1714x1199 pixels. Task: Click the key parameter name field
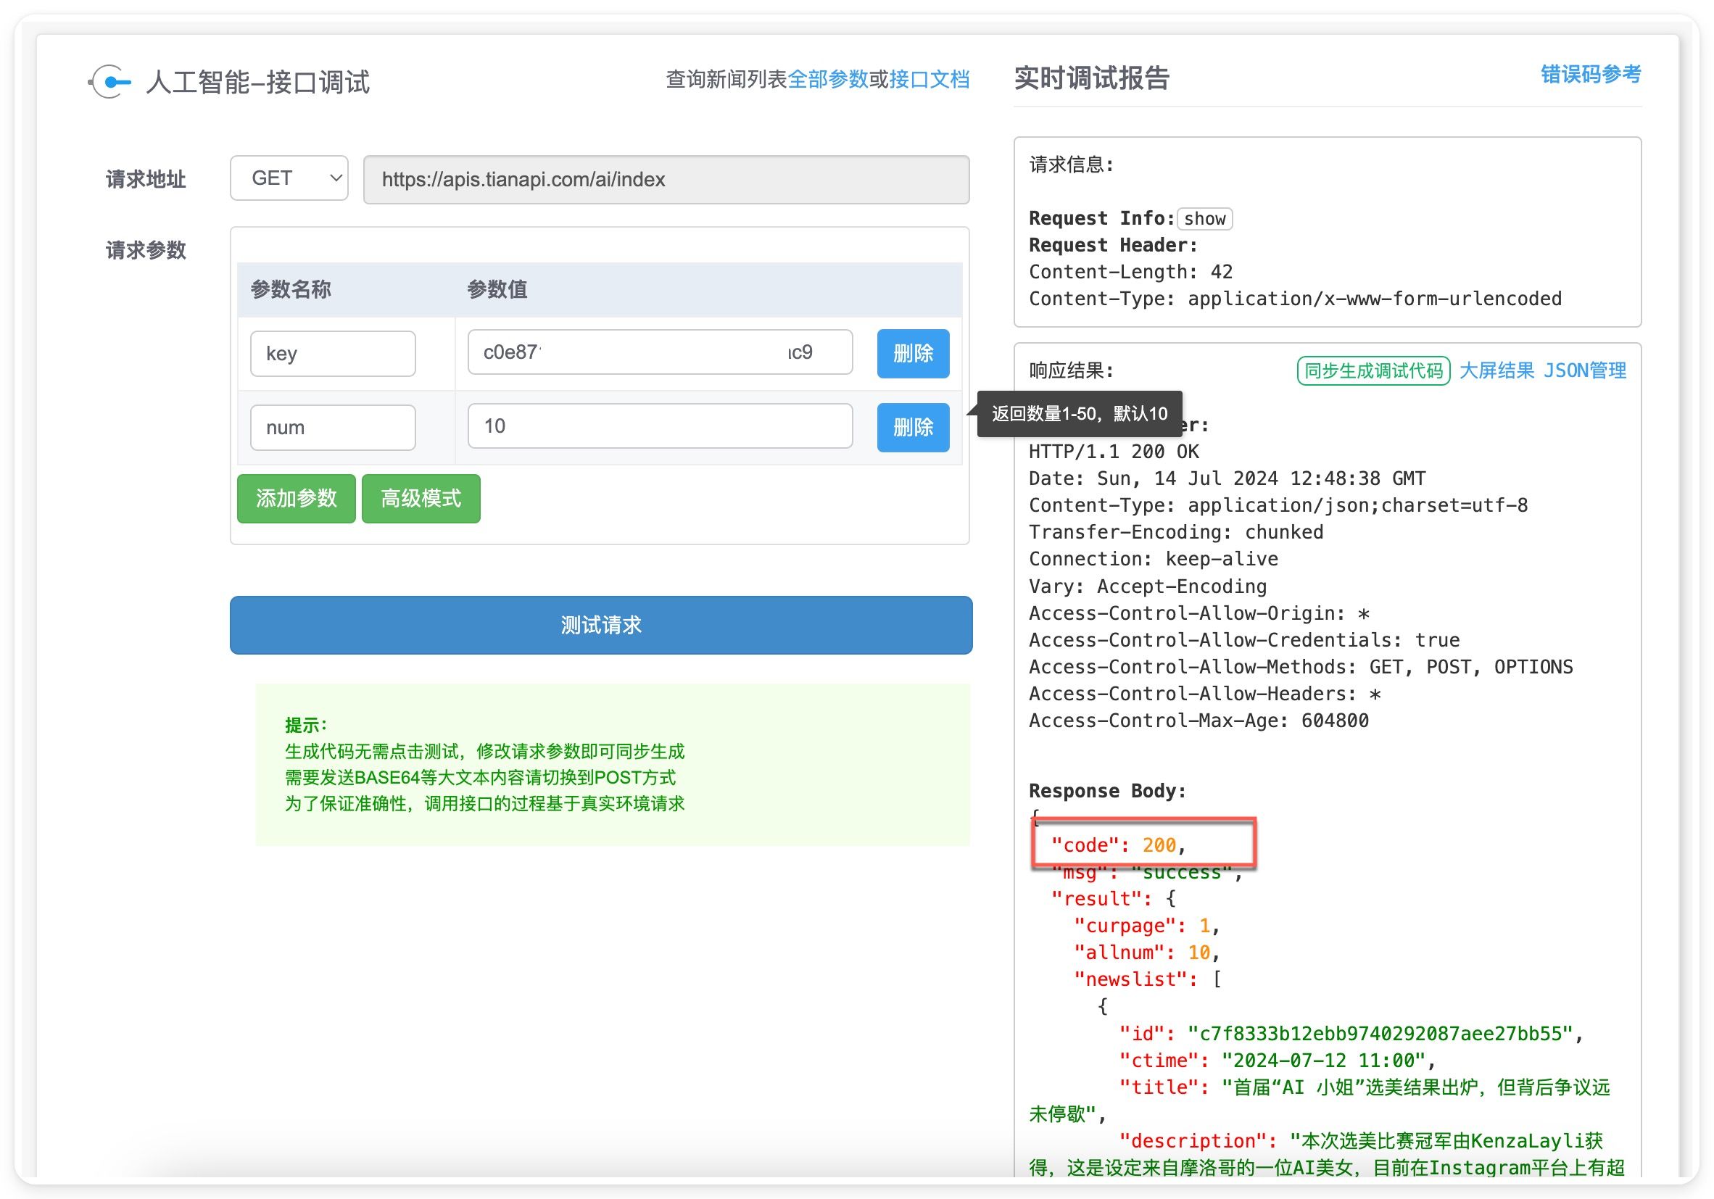pos(332,354)
